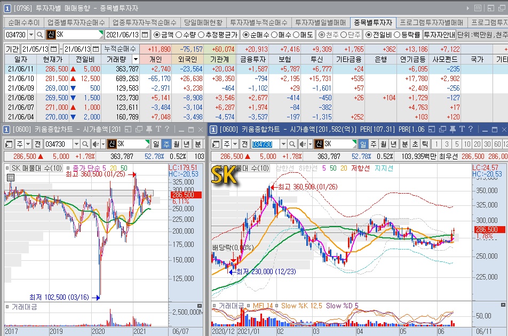Screen dimensions: 508x336
Task: Open calendar for period end 21/06/13
Action: [96, 49]
